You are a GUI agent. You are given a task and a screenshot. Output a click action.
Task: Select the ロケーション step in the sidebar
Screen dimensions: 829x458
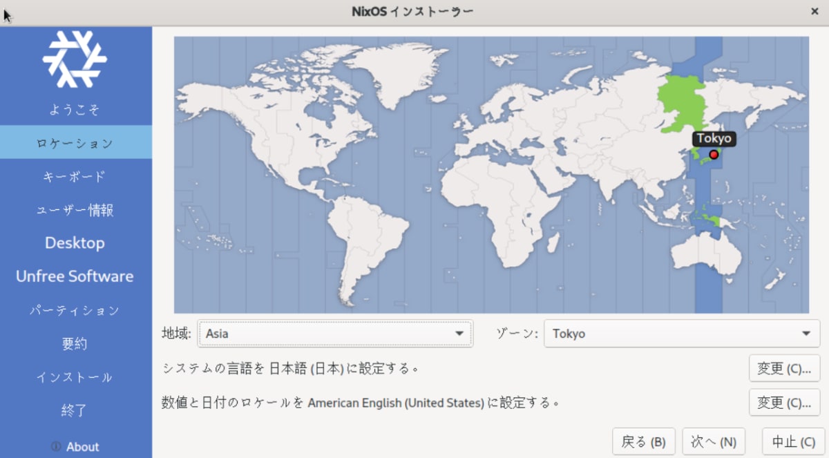[75, 143]
